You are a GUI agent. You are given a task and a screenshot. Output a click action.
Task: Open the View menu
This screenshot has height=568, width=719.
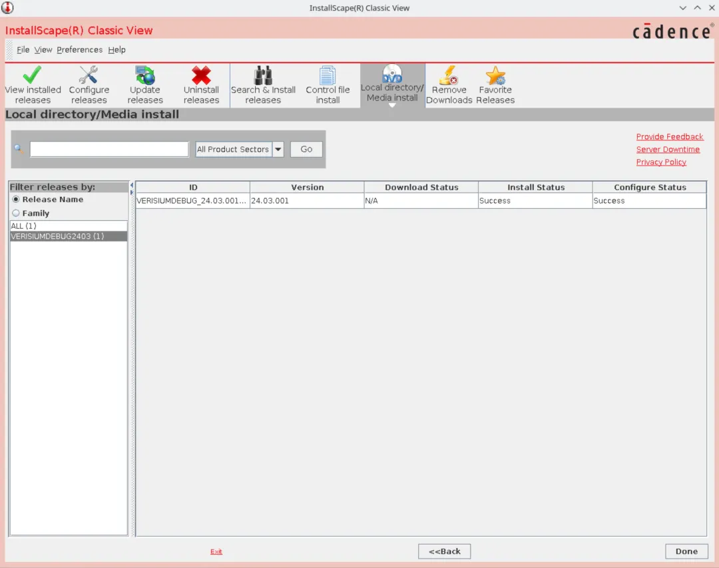[x=43, y=49]
